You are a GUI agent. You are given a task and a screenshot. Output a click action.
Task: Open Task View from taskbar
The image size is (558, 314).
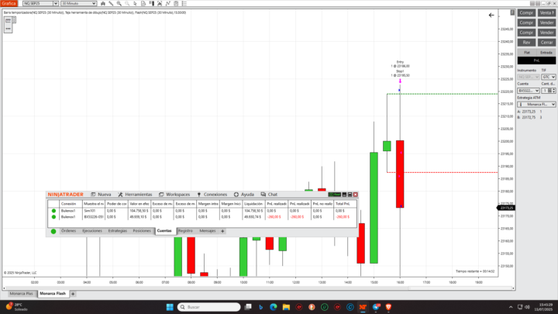point(248,307)
